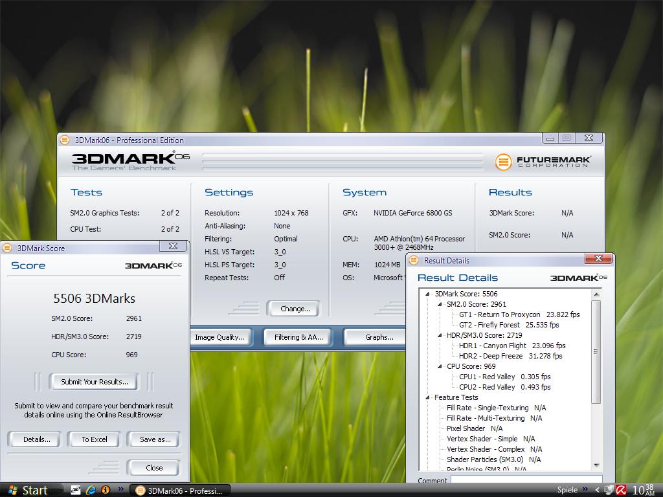Open Image Quality... tool
The image size is (663, 497).
click(x=219, y=337)
